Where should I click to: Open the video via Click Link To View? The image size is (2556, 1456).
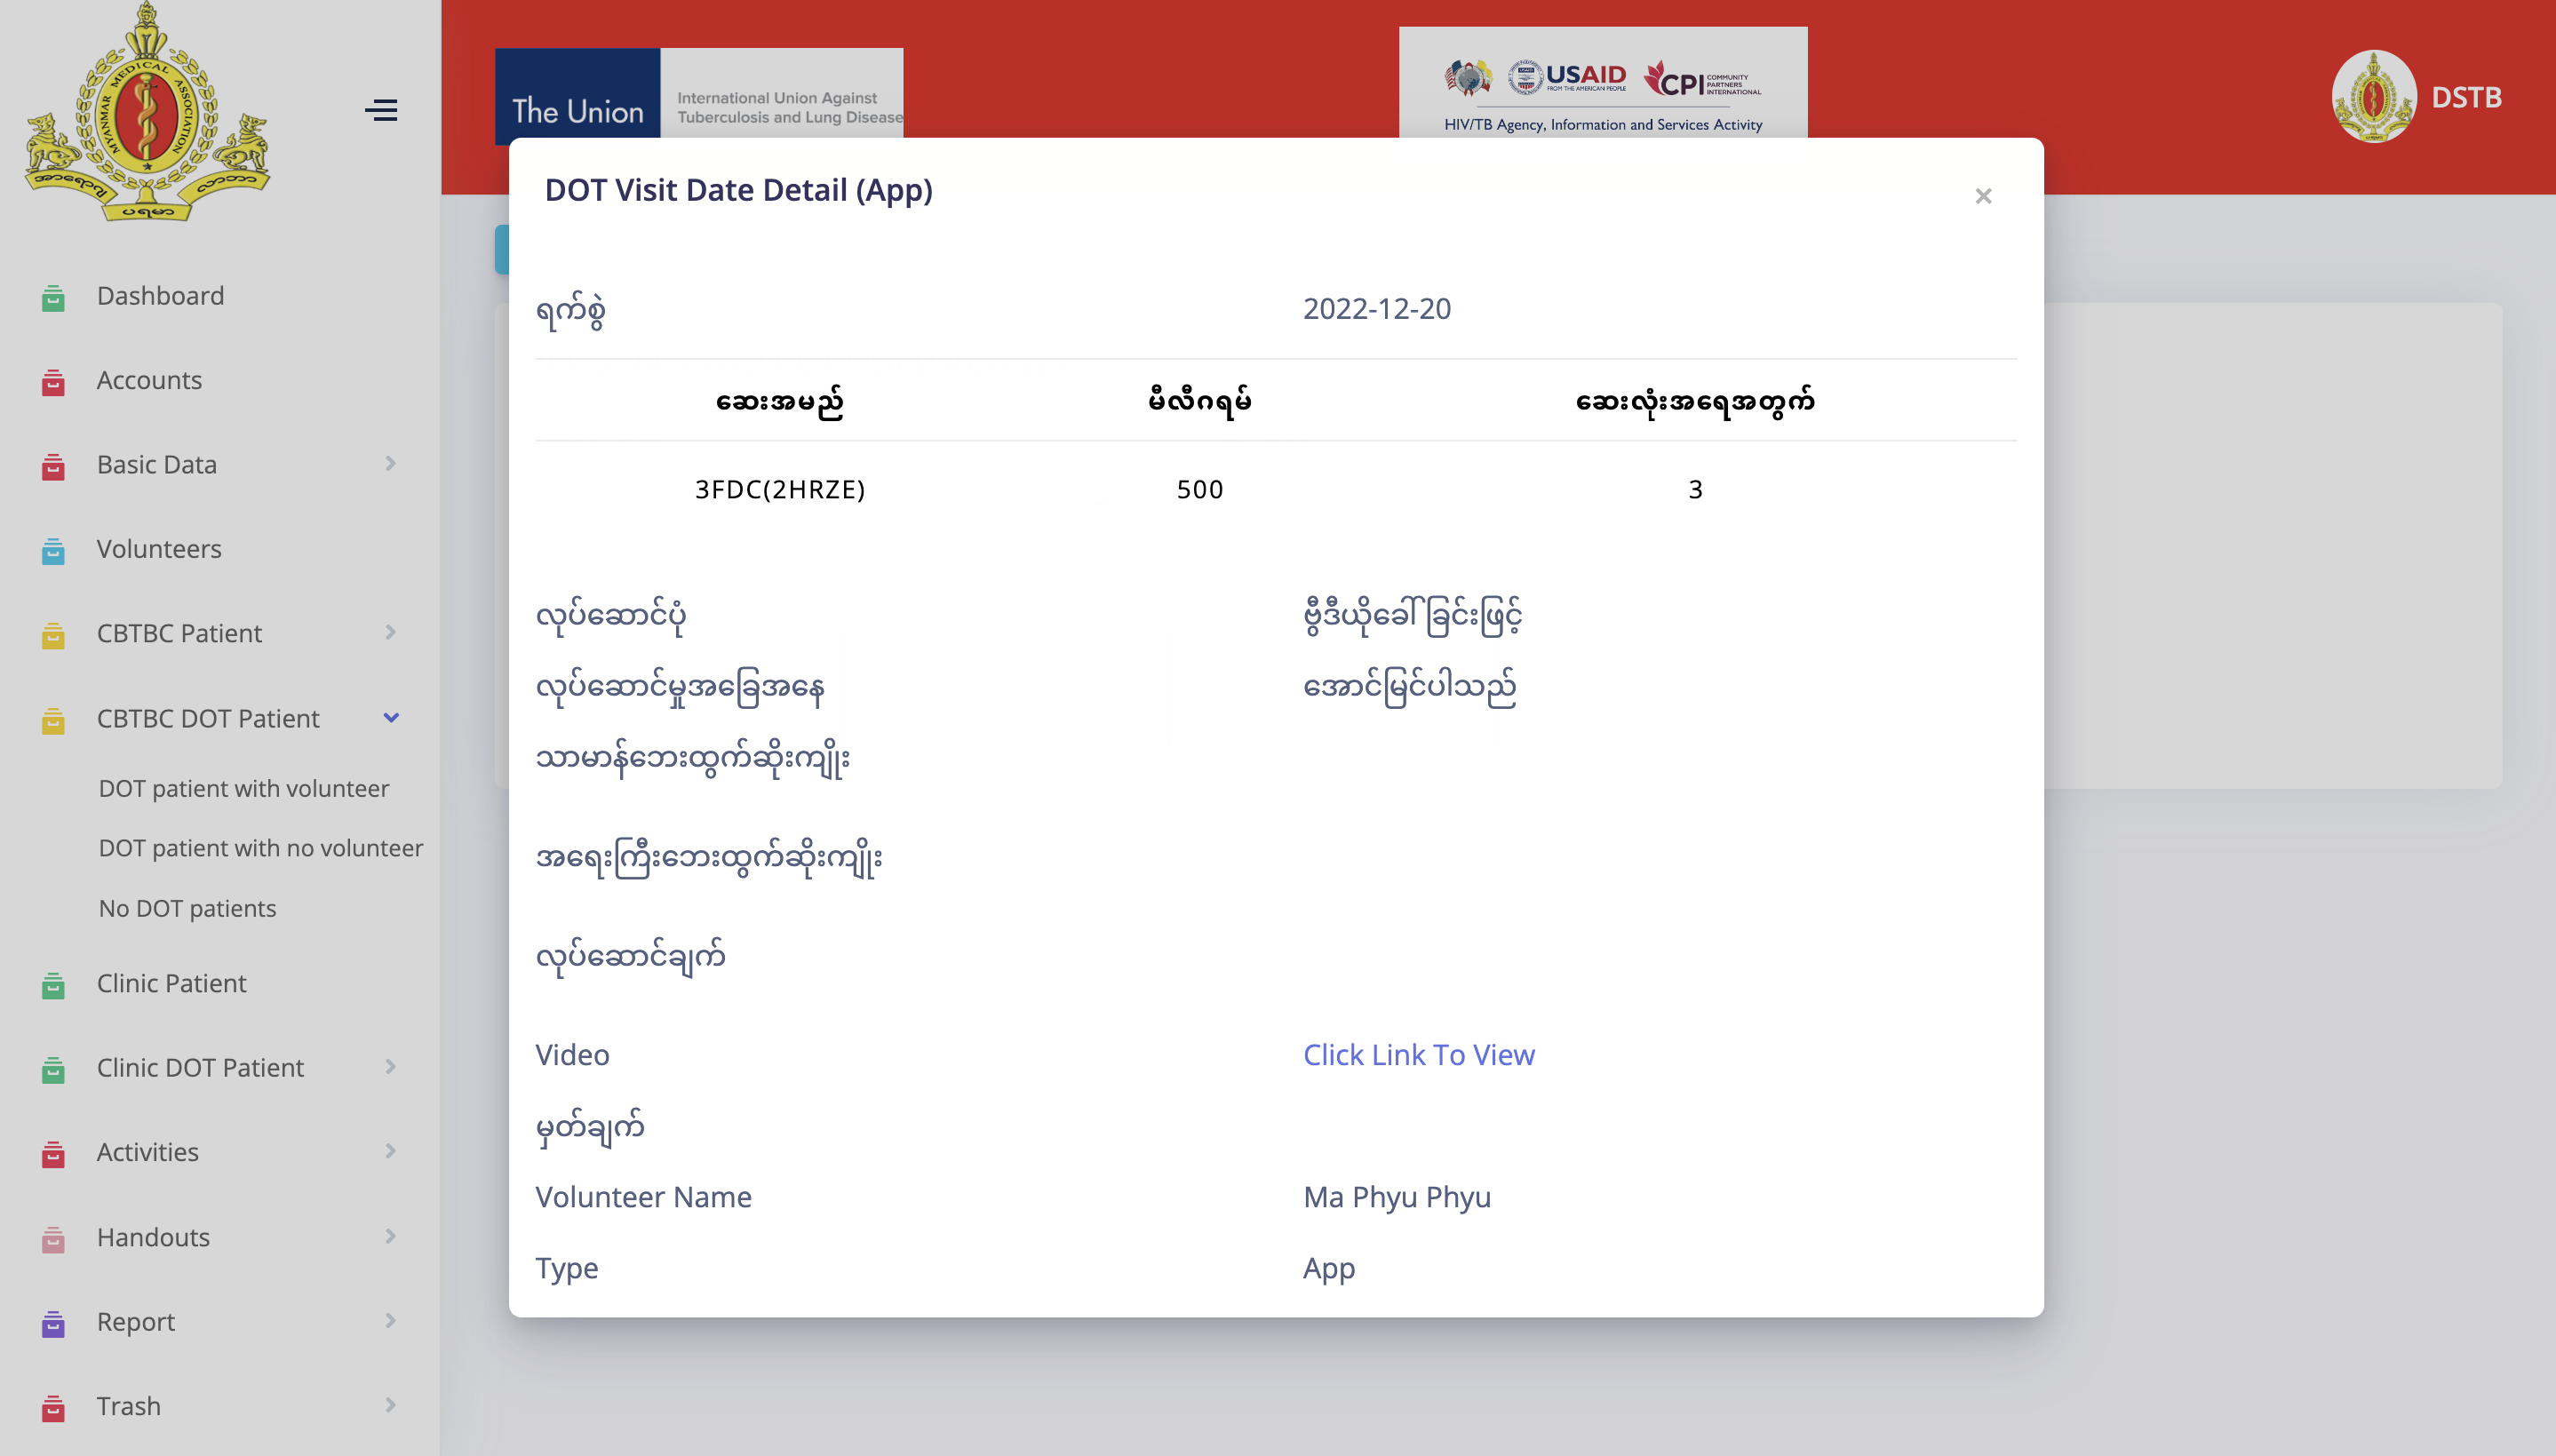pos(1418,1054)
